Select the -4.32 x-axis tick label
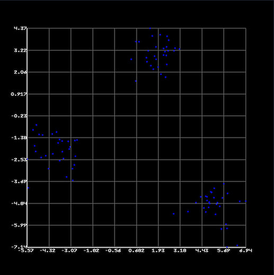 (x=48, y=251)
